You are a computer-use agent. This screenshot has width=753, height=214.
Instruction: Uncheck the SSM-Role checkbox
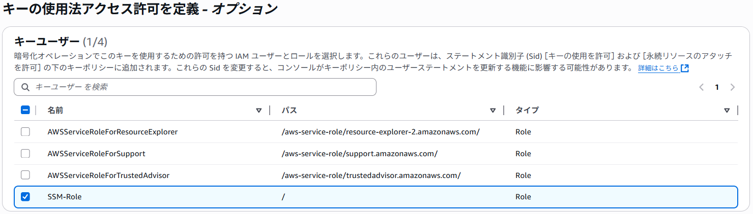[25, 197]
